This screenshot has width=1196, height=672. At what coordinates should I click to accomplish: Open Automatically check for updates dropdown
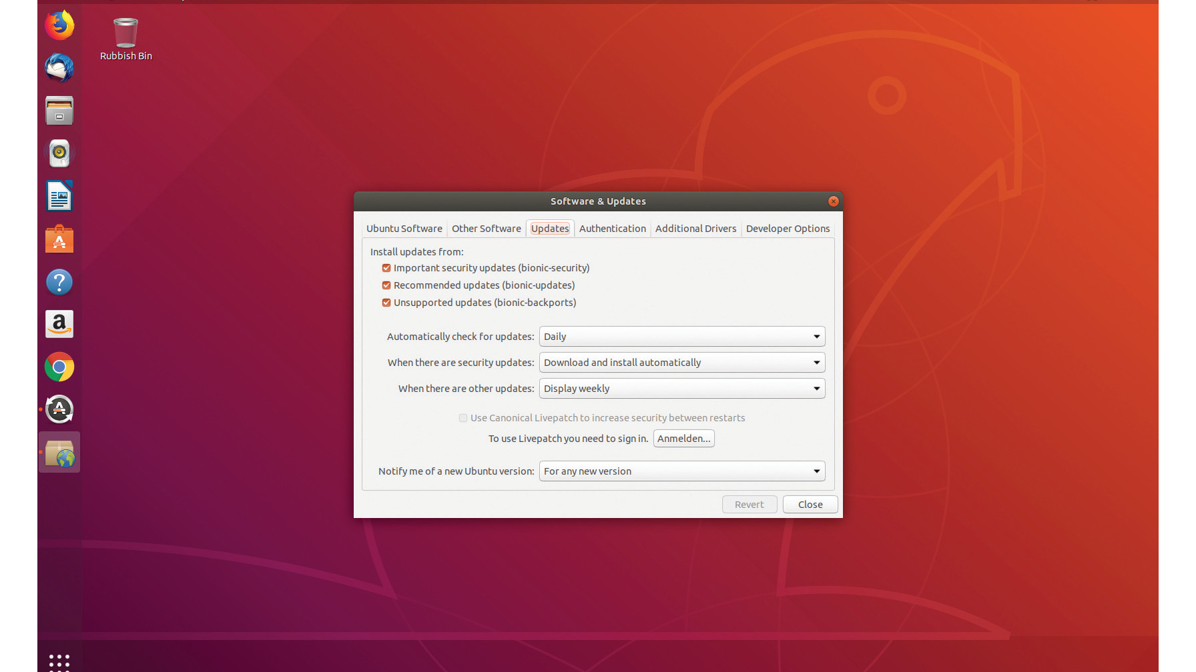pyautogui.click(x=682, y=337)
